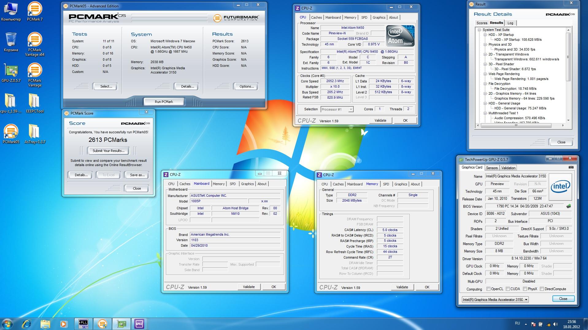
Task: Switch to CPU-Z taskbar button
Action: [x=140, y=324]
